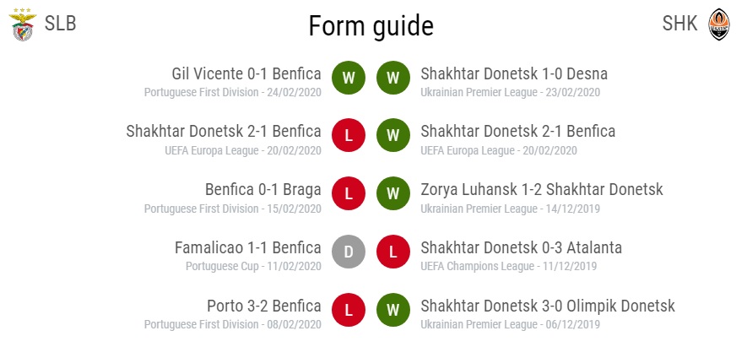Open Famalicao 1-1 Benfica cup match
Viewport: 747px width, 347px height.
pos(247,248)
